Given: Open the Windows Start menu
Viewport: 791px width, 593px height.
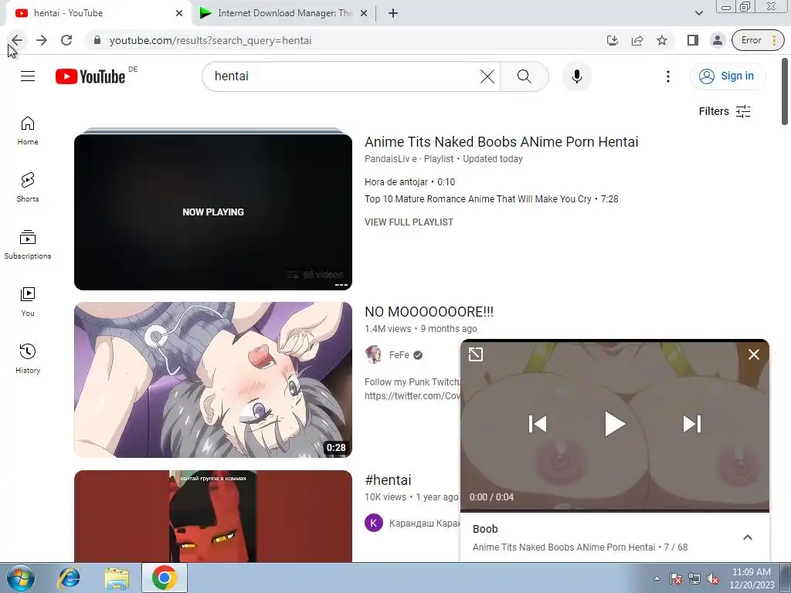Looking at the screenshot, I should (x=21, y=578).
